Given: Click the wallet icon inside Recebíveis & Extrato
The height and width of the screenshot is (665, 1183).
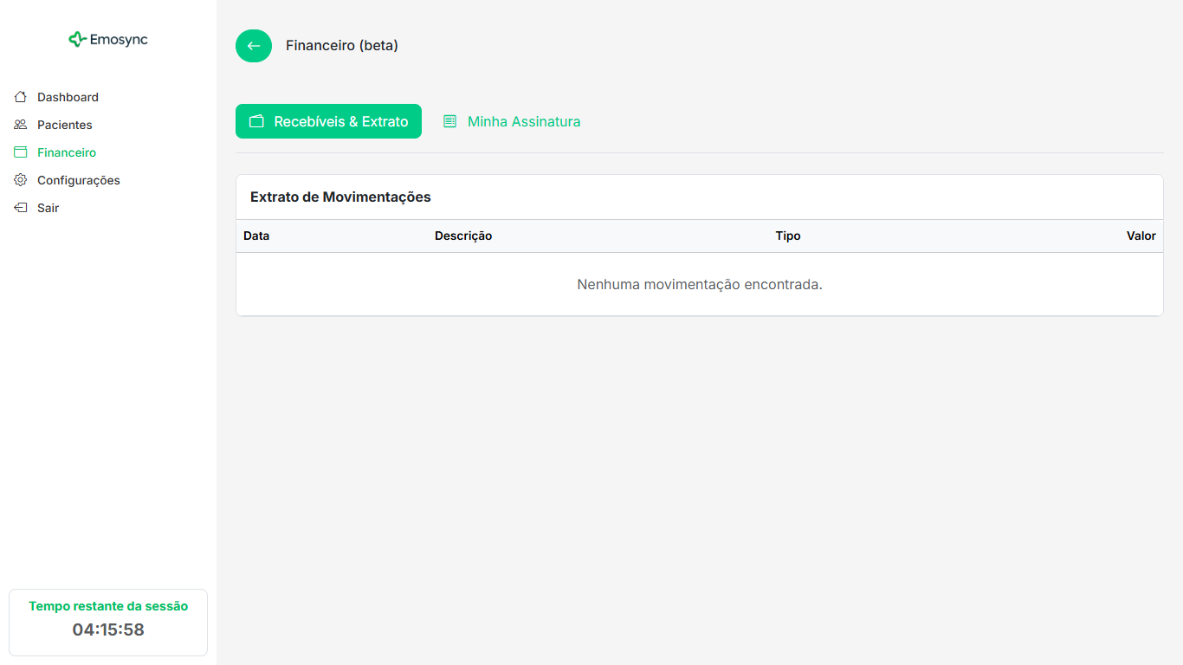Looking at the screenshot, I should [x=256, y=121].
